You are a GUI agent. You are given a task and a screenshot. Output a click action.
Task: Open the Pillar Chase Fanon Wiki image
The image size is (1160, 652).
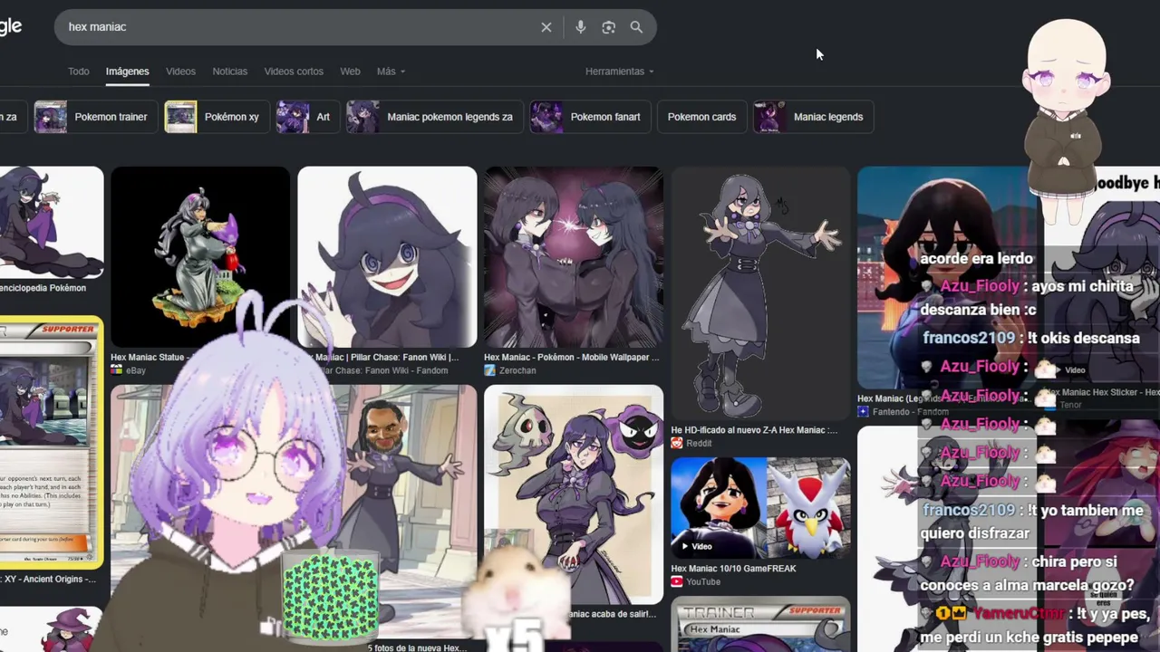387,256
